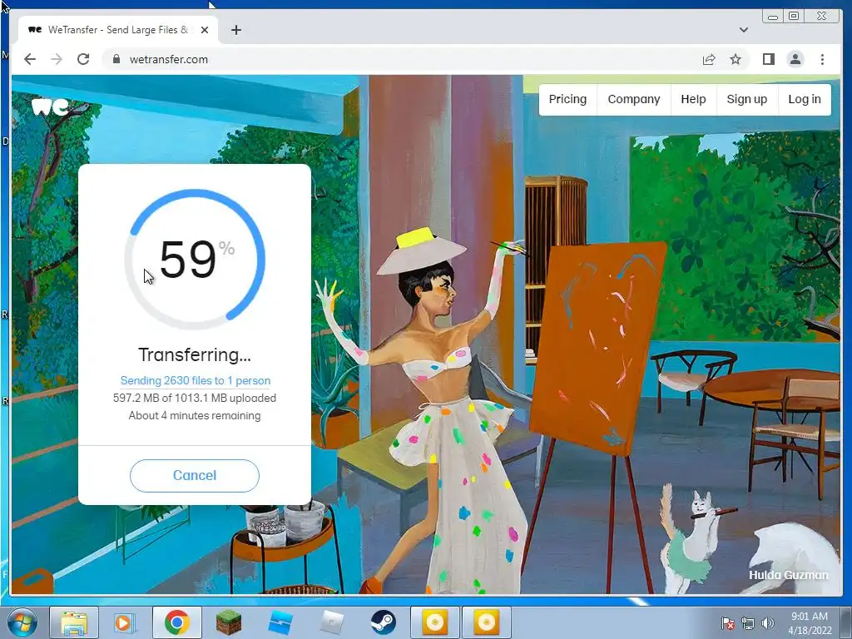Restore down the Chrome window
The image size is (852, 639).
(794, 17)
